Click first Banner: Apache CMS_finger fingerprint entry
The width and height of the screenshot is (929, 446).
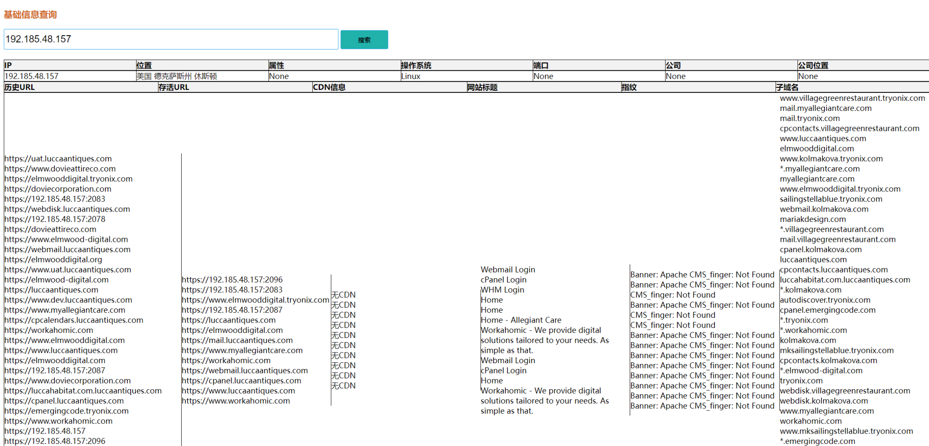[702, 275]
